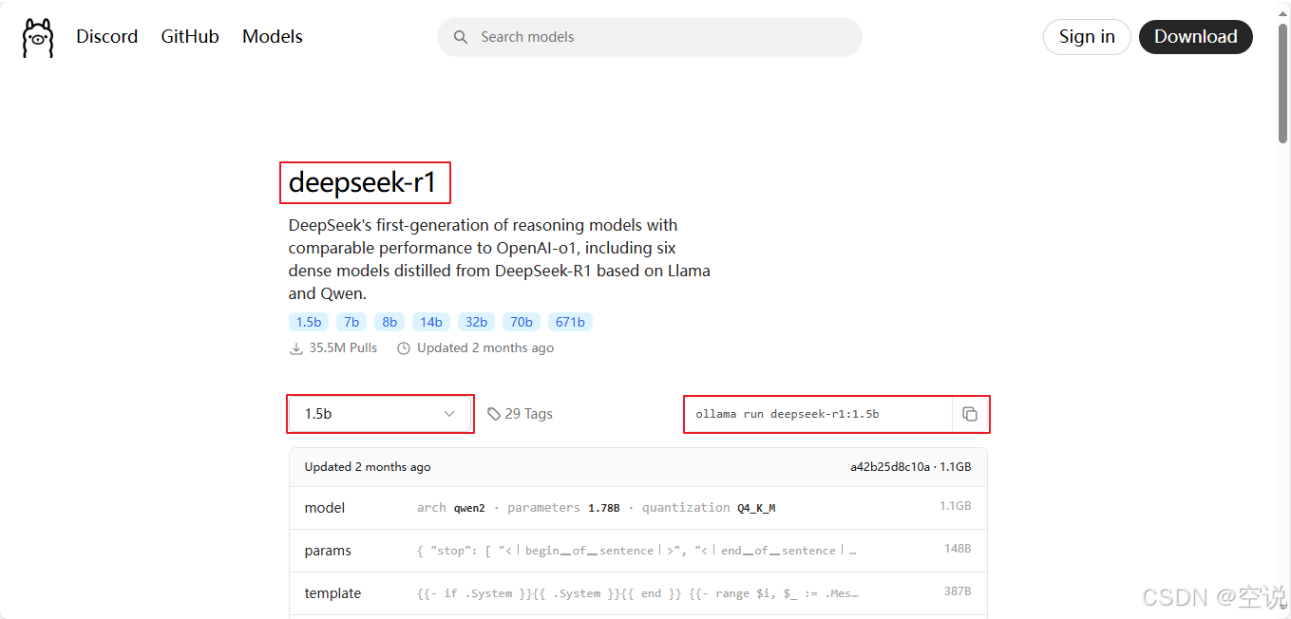Select the 1.5b size tag
This screenshot has width=1291, height=619.
tap(309, 322)
